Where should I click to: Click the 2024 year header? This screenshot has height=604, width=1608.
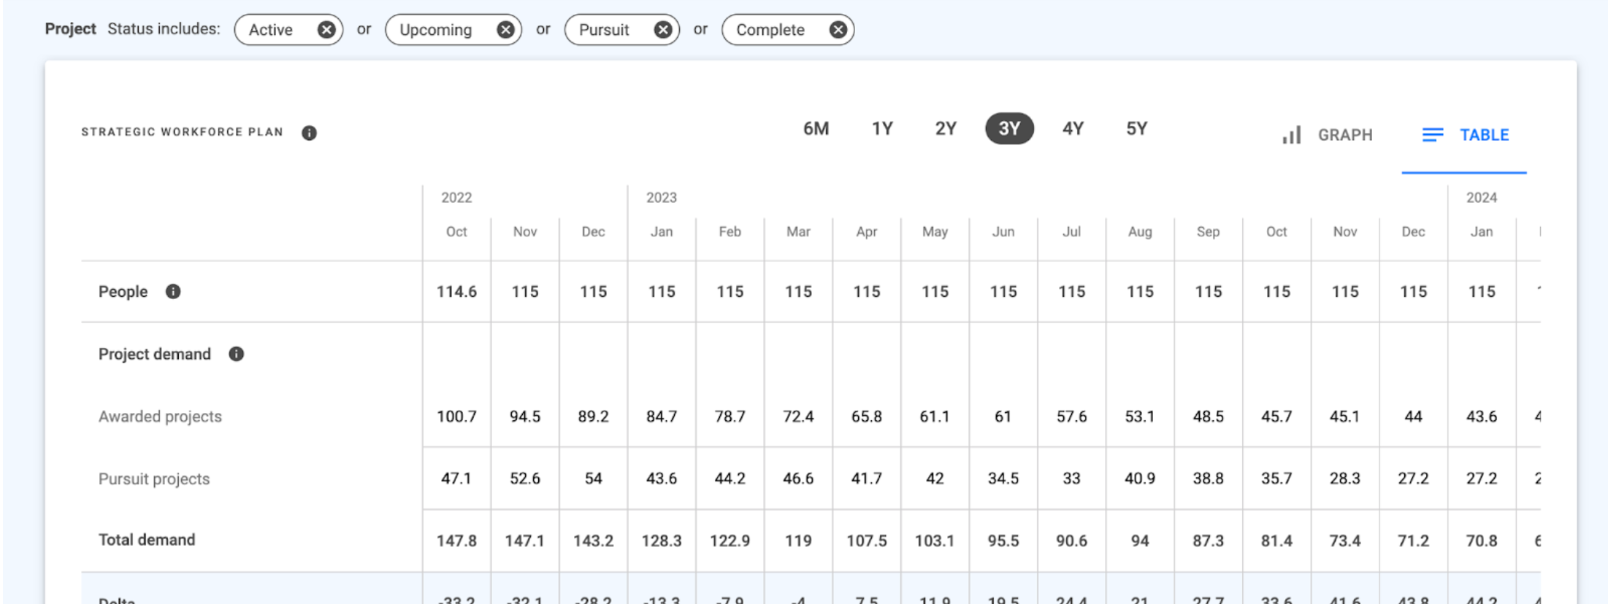1482,198
